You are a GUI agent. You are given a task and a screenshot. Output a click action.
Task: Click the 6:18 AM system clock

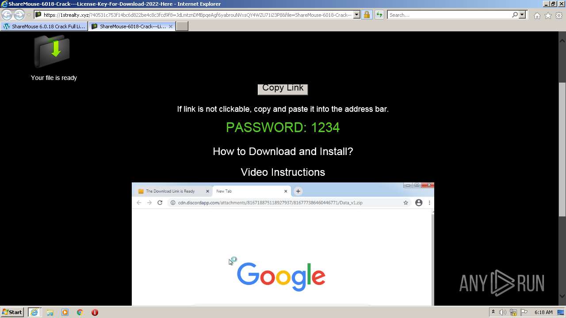pos(543,312)
